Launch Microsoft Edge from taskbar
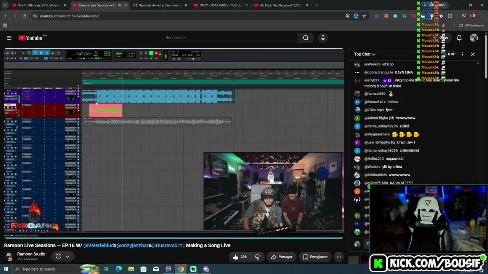The image size is (488, 274). [x=119, y=269]
